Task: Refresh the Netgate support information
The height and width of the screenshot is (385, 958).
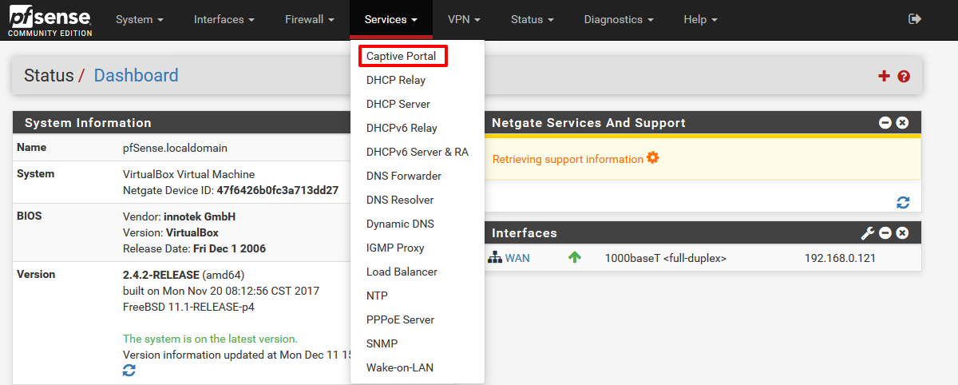Action: coord(903,203)
